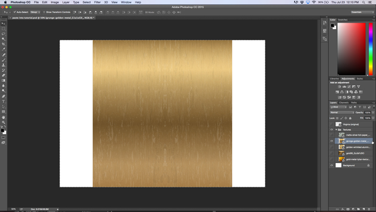
Task: Open the Essentials workspace dropdown
Action: point(362,12)
